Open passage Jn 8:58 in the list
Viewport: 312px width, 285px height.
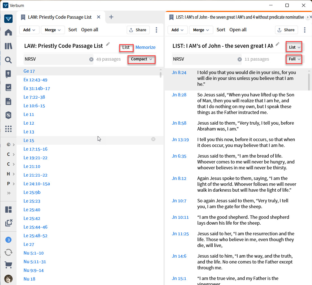179,123
